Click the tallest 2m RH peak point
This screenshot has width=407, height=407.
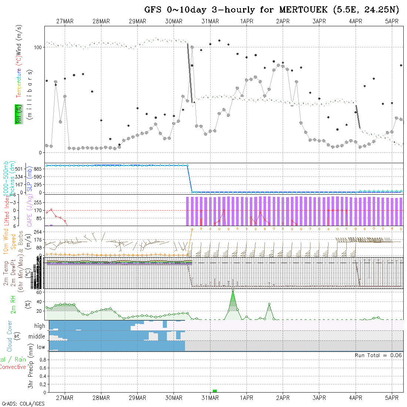233,291
